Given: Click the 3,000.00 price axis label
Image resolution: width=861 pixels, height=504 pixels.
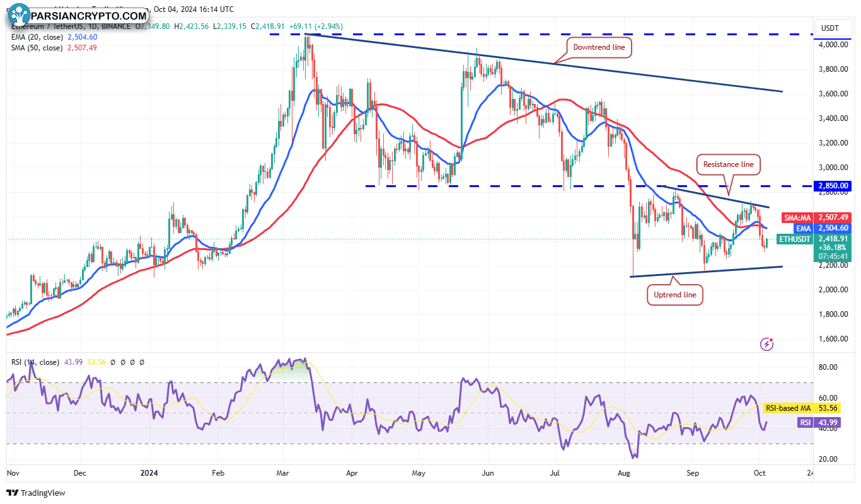Looking at the screenshot, I should point(833,168).
